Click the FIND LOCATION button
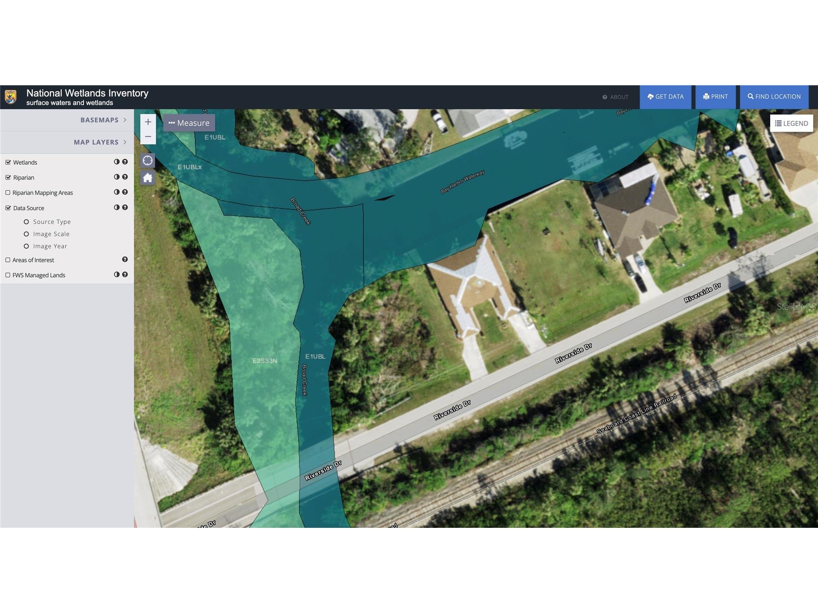This screenshot has width=818, height=613. coord(774,97)
